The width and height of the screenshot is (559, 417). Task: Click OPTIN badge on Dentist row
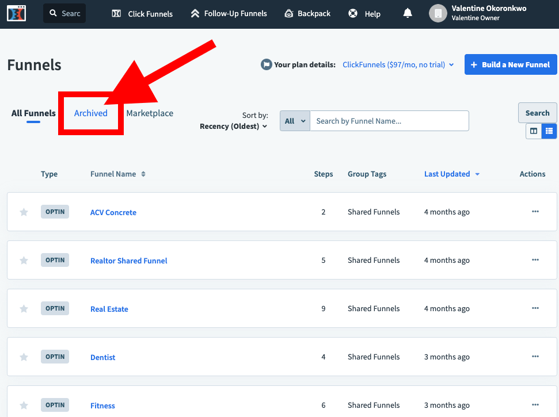coord(55,357)
